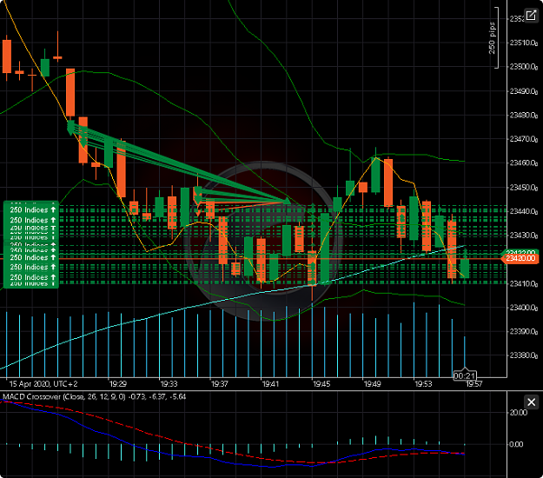Click the 23410.00 price axis label
Viewport: 543px width, 478px height.
click(524, 283)
